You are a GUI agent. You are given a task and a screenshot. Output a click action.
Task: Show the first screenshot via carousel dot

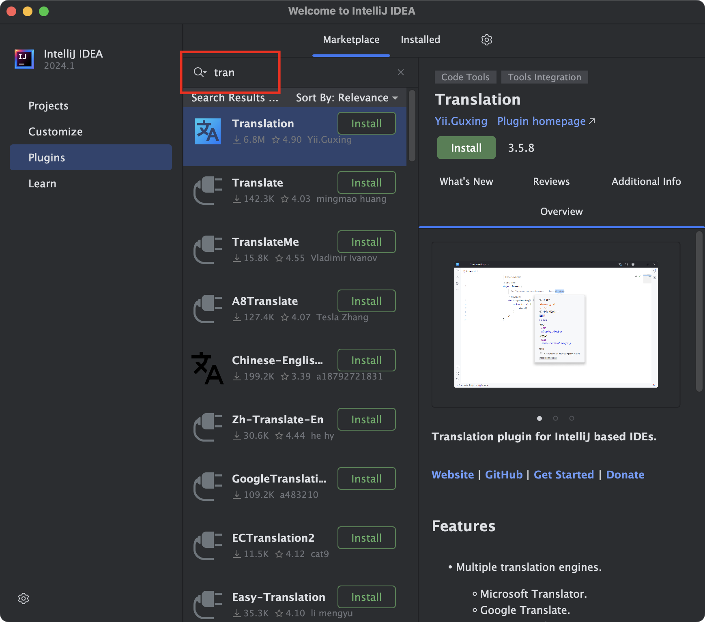[x=539, y=418]
